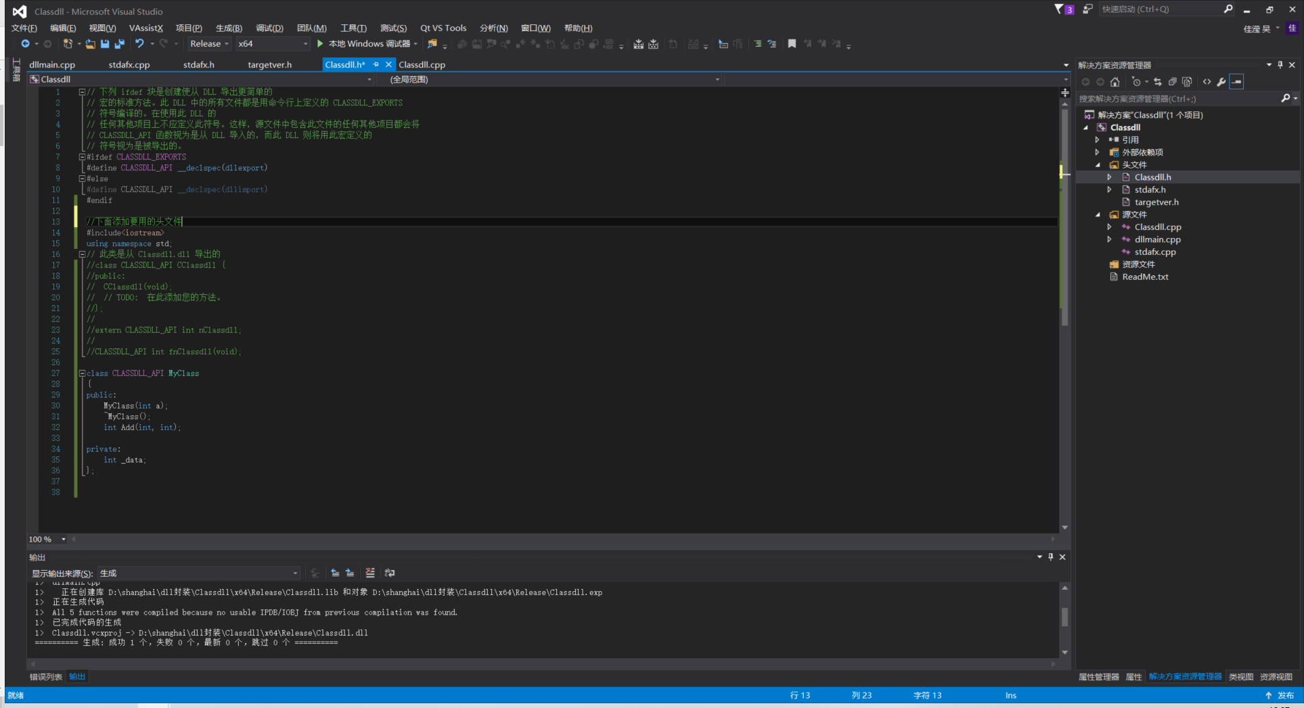Toggle word wrap in the Output window

[390, 573]
